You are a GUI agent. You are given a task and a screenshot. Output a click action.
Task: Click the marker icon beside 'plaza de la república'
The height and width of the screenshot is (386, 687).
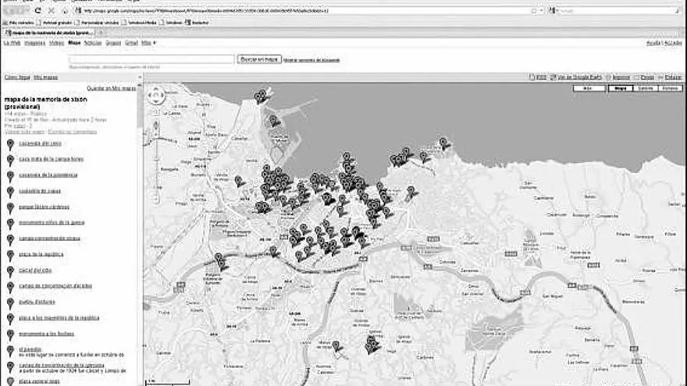(x=10, y=255)
